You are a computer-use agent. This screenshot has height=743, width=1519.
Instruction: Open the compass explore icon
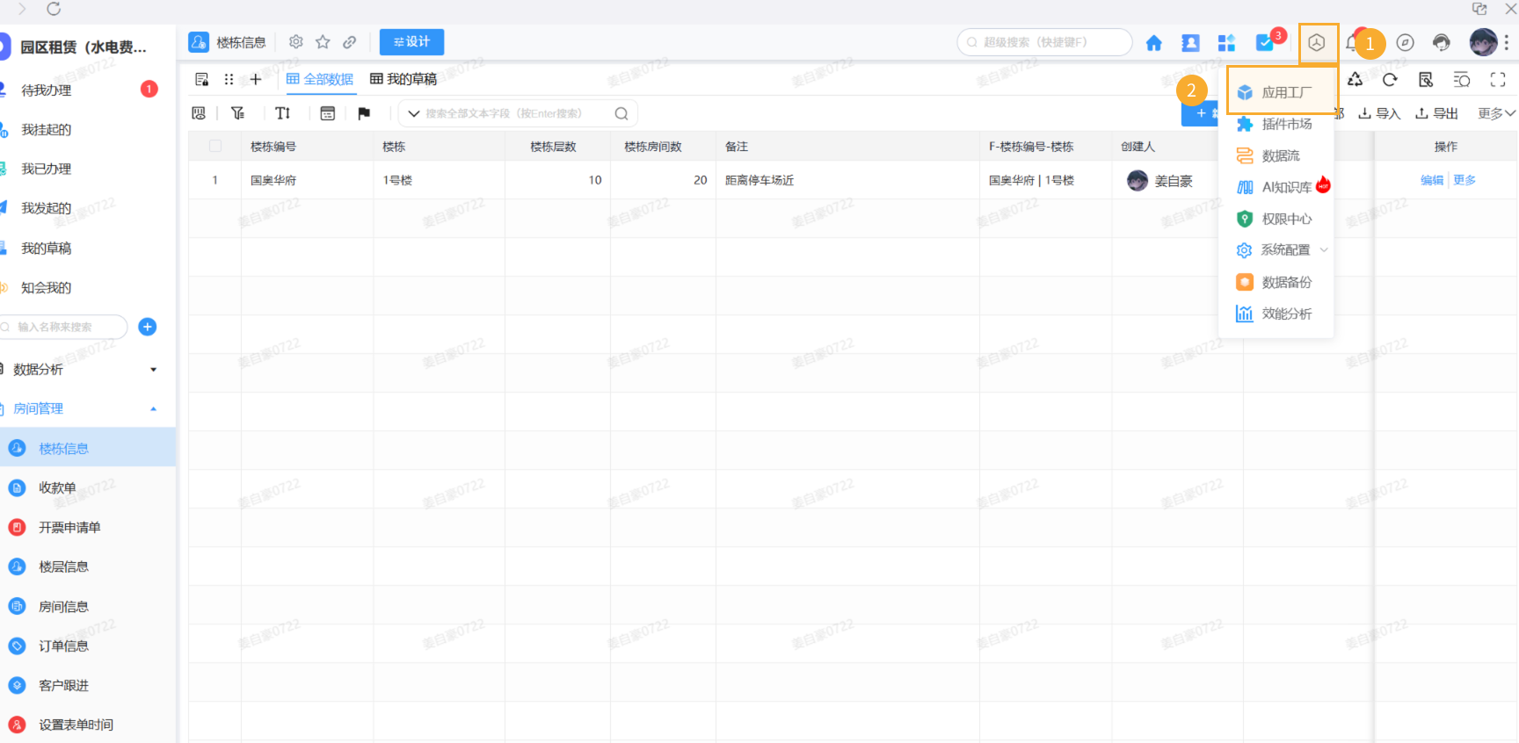(1406, 43)
